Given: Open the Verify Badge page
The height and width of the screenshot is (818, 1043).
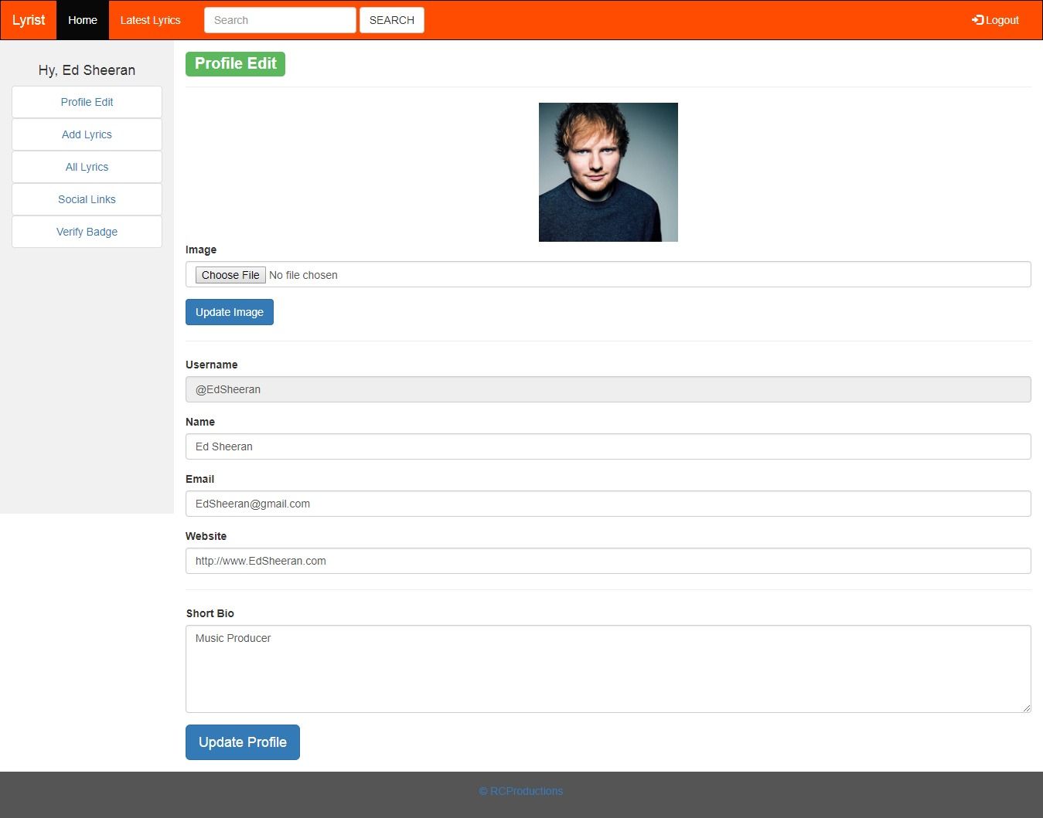Looking at the screenshot, I should (87, 232).
